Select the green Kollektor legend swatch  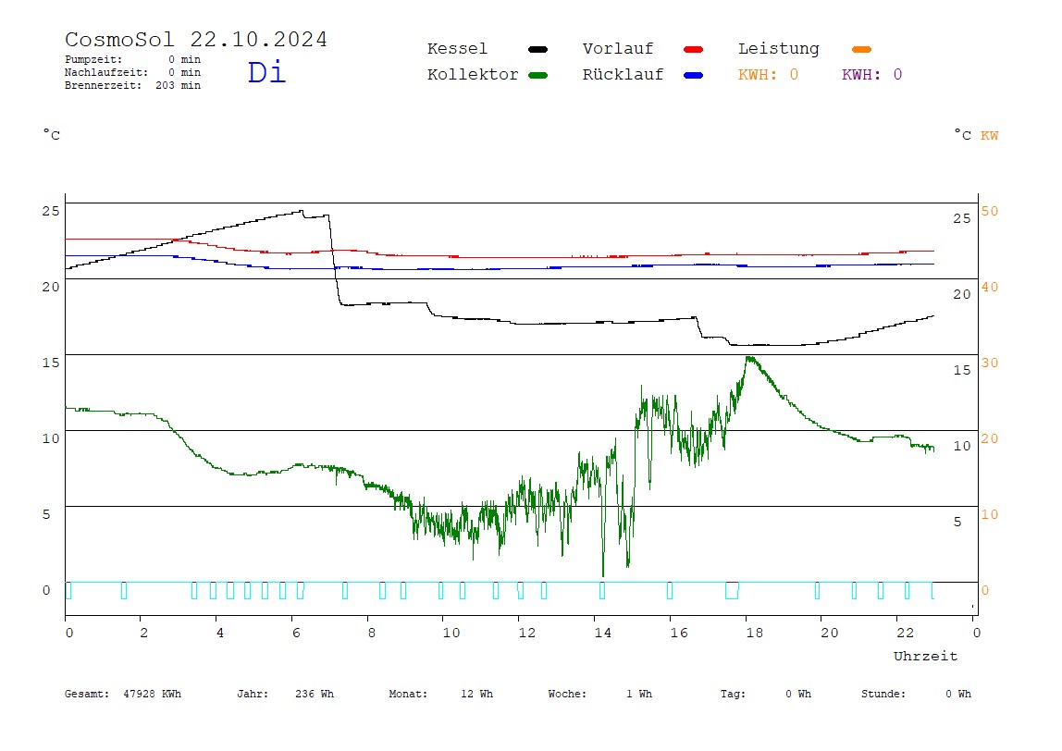(x=537, y=75)
